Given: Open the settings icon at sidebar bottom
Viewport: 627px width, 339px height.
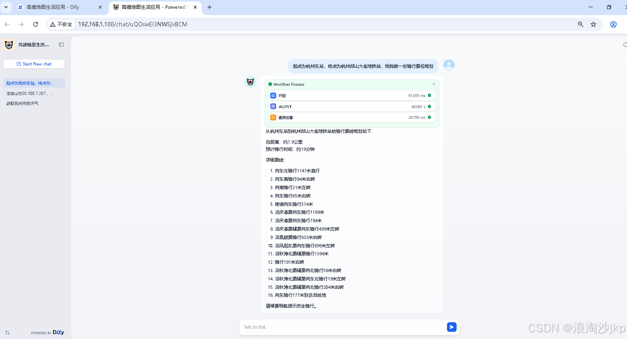Looking at the screenshot, I should coord(8,332).
